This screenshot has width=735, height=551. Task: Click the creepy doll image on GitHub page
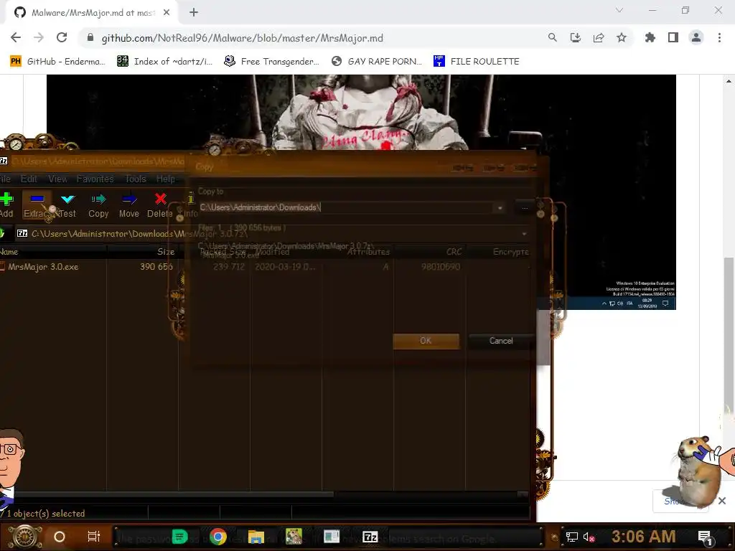[361, 192]
